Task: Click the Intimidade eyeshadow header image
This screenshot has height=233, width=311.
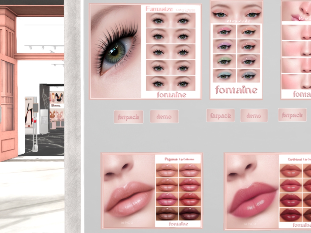Action: pyautogui.click(x=236, y=12)
